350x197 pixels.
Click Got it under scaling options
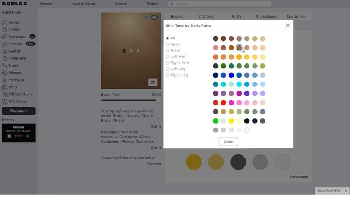coord(155,126)
